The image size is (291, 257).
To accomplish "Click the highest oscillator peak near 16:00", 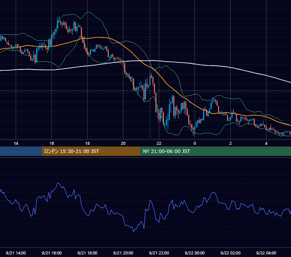I will point(58,183).
